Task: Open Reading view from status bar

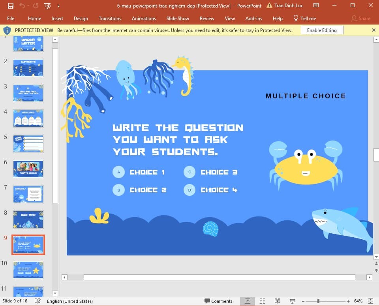Action: click(x=277, y=301)
